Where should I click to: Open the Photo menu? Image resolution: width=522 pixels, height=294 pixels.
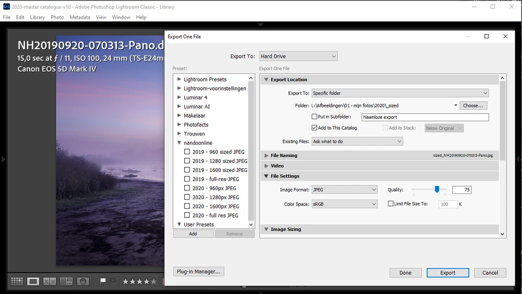[57, 17]
